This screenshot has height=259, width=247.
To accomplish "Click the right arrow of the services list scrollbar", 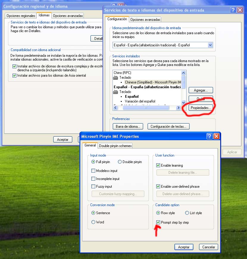I will click(x=178, y=108).
